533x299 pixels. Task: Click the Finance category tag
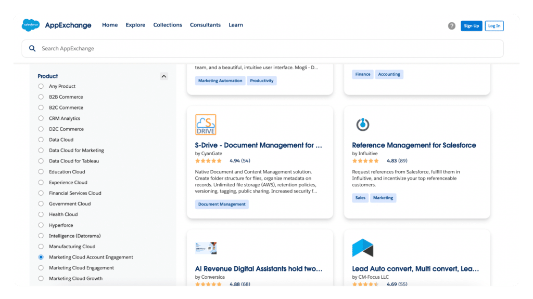[x=362, y=74]
